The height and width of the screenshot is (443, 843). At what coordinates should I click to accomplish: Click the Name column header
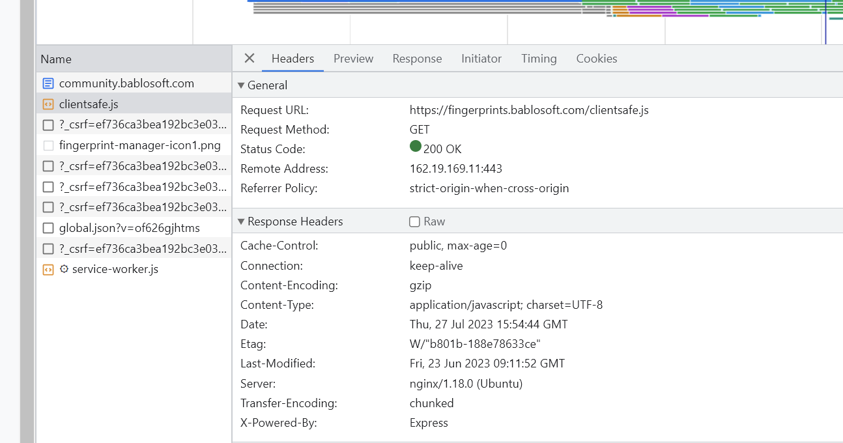click(x=56, y=59)
